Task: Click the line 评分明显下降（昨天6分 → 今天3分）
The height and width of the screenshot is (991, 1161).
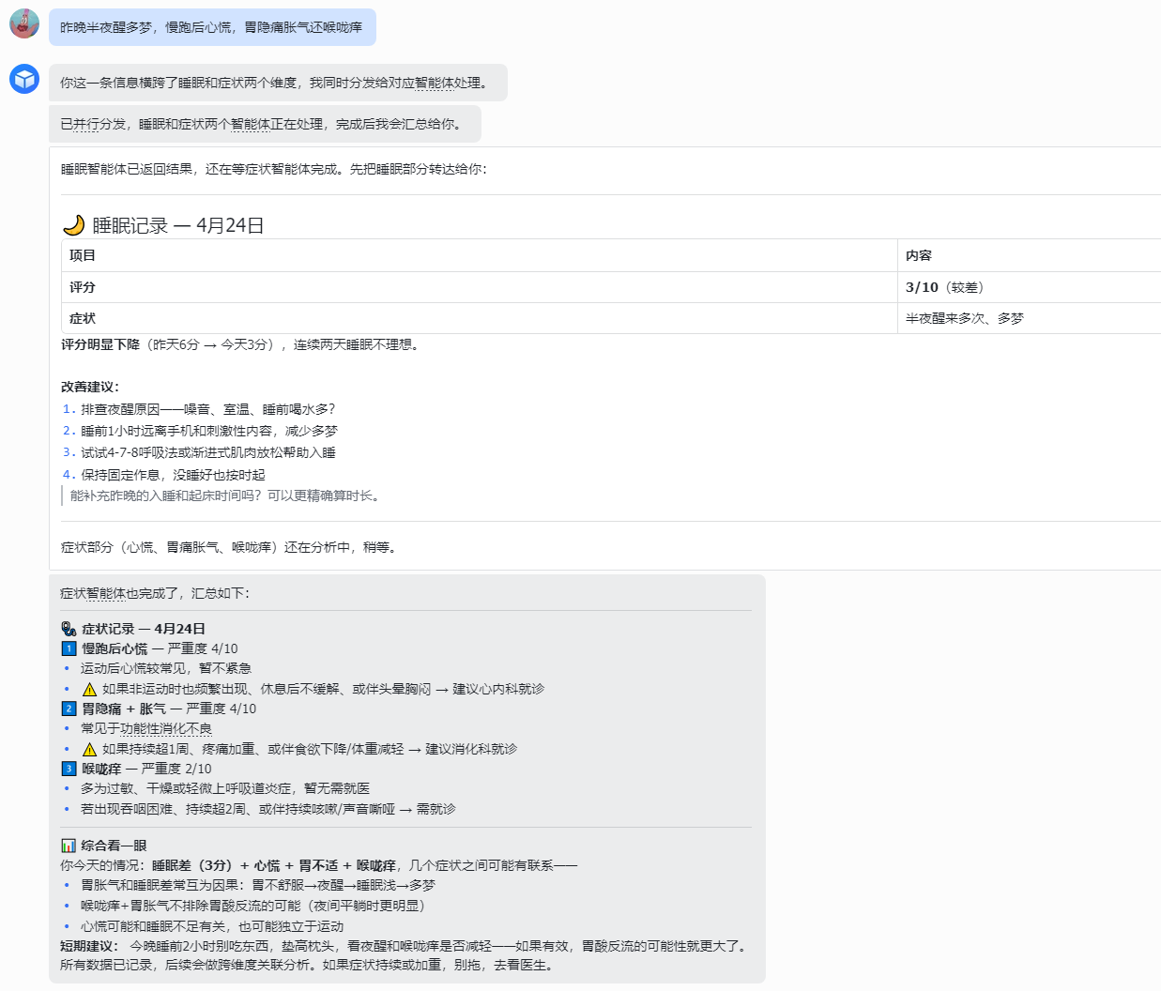Action: pos(240,344)
